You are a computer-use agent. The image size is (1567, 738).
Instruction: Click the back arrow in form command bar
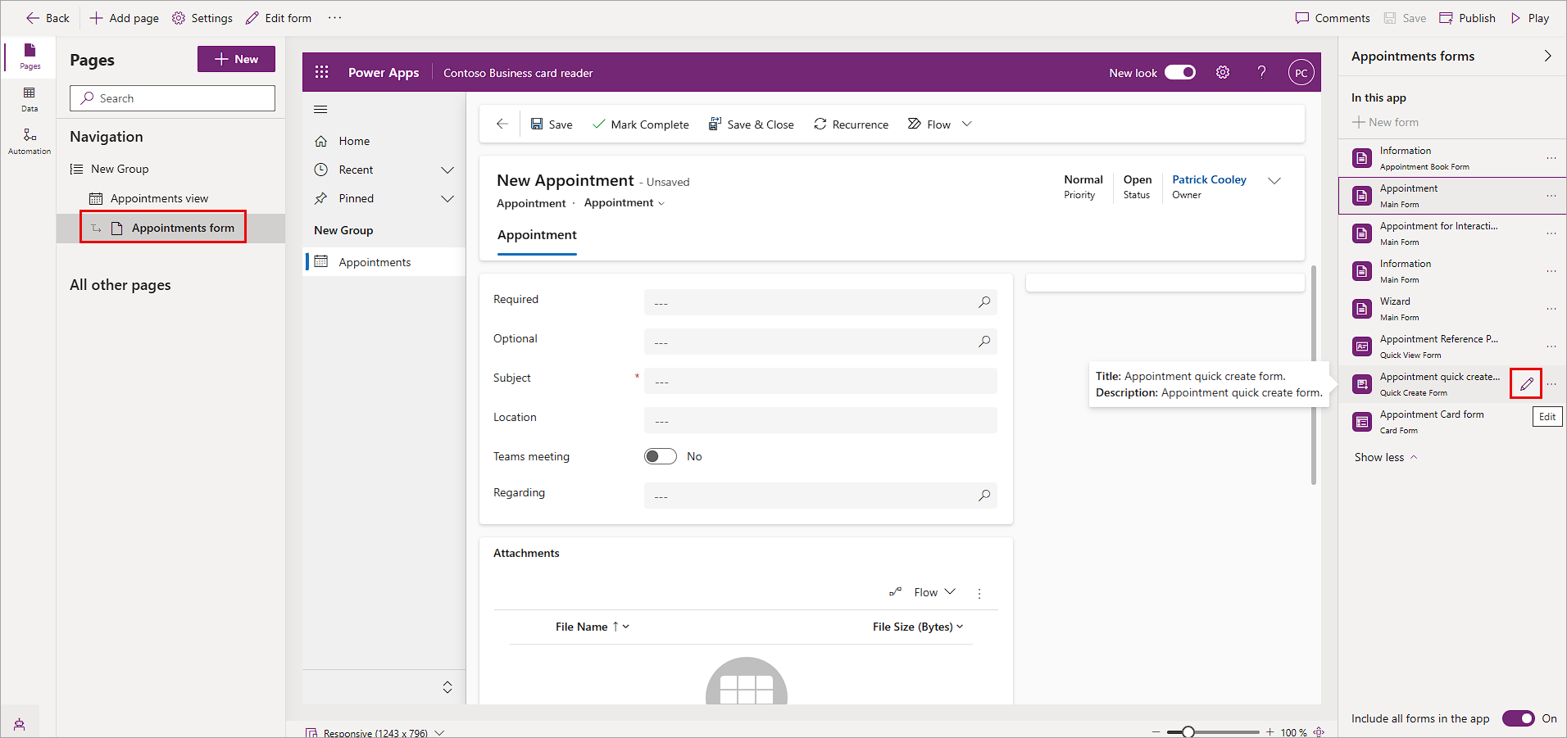[502, 124]
